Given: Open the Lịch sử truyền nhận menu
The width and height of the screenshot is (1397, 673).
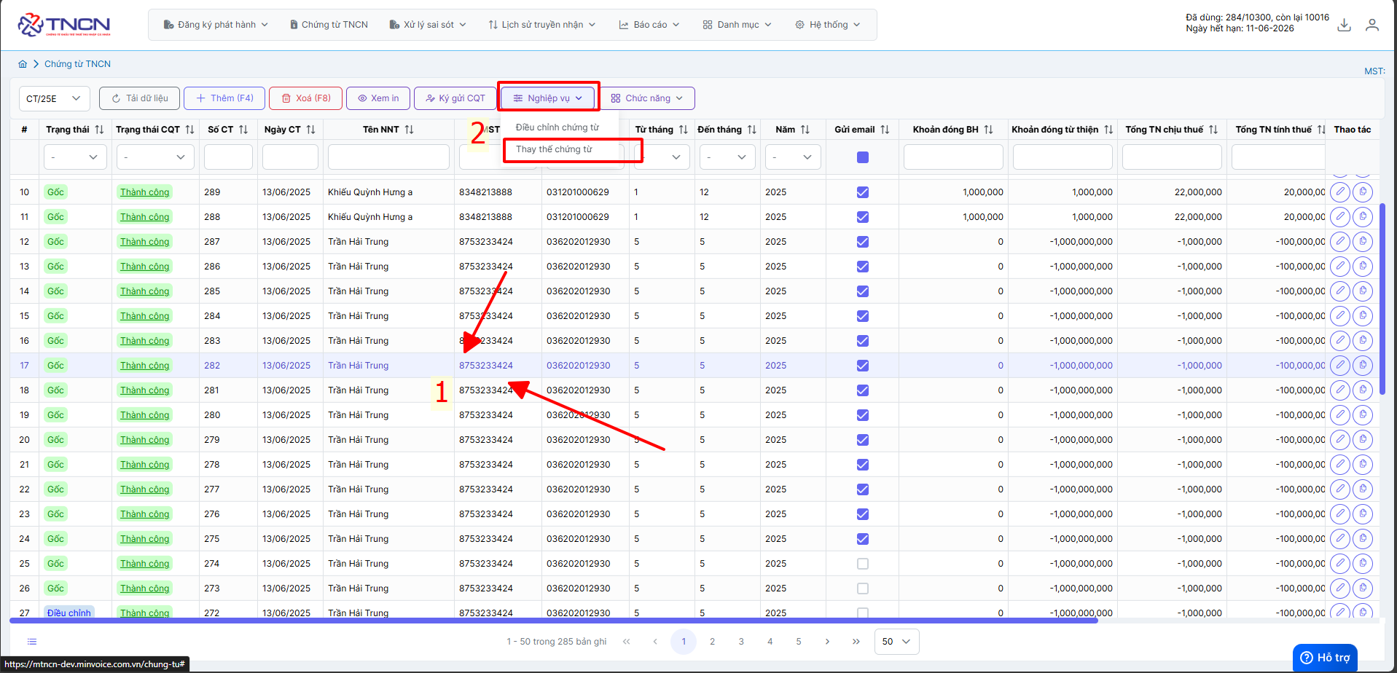Looking at the screenshot, I should (541, 25).
